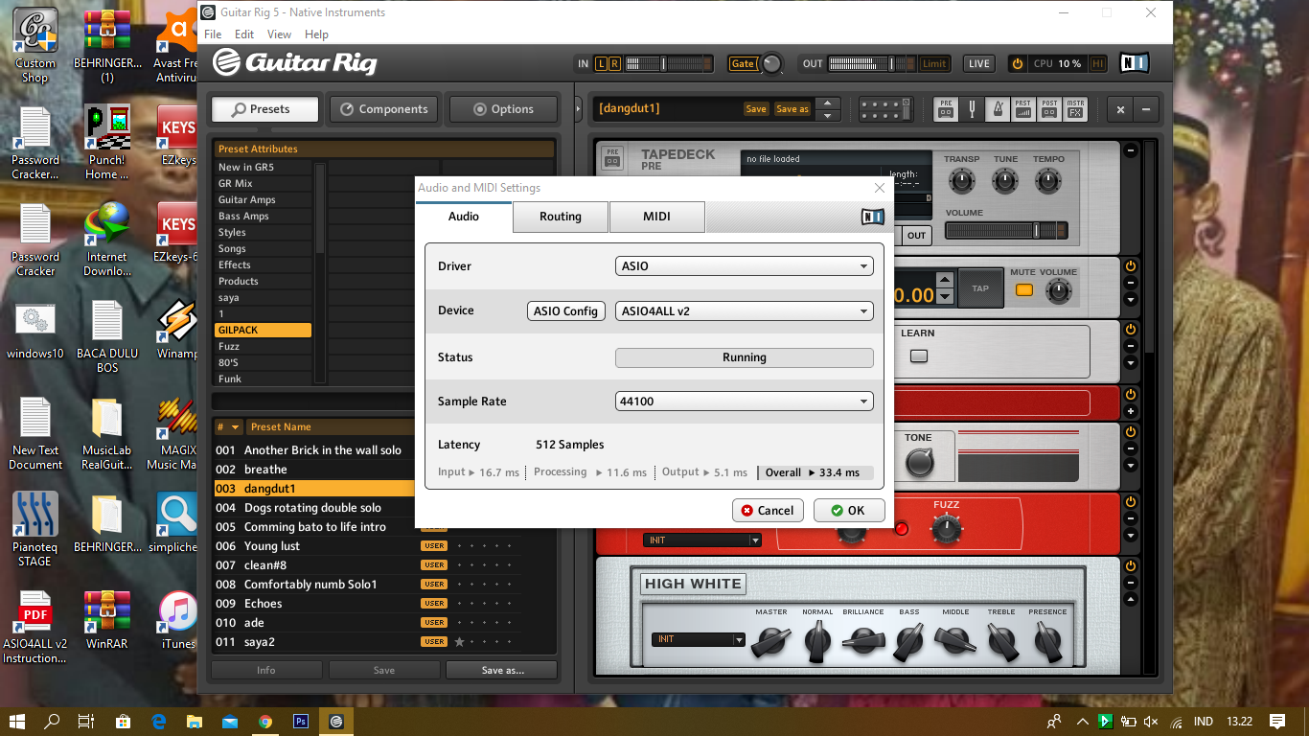Toggle the noise Gate button

744,64
